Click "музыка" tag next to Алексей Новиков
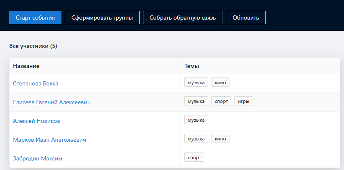Image resolution: width=344 pixels, height=170 pixels. [196, 120]
